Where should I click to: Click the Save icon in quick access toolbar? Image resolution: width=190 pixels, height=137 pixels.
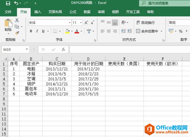click(8, 3)
